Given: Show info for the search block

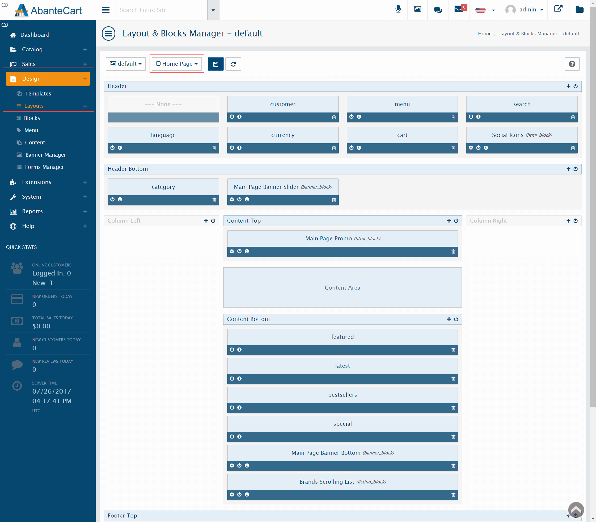Looking at the screenshot, I should (x=479, y=117).
